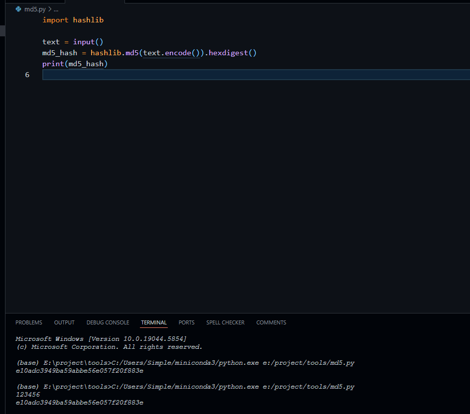Click the first e10adc3949ba... hash output
This screenshot has width=470, height=414.
pyautogui.click(x=80, y=371)
